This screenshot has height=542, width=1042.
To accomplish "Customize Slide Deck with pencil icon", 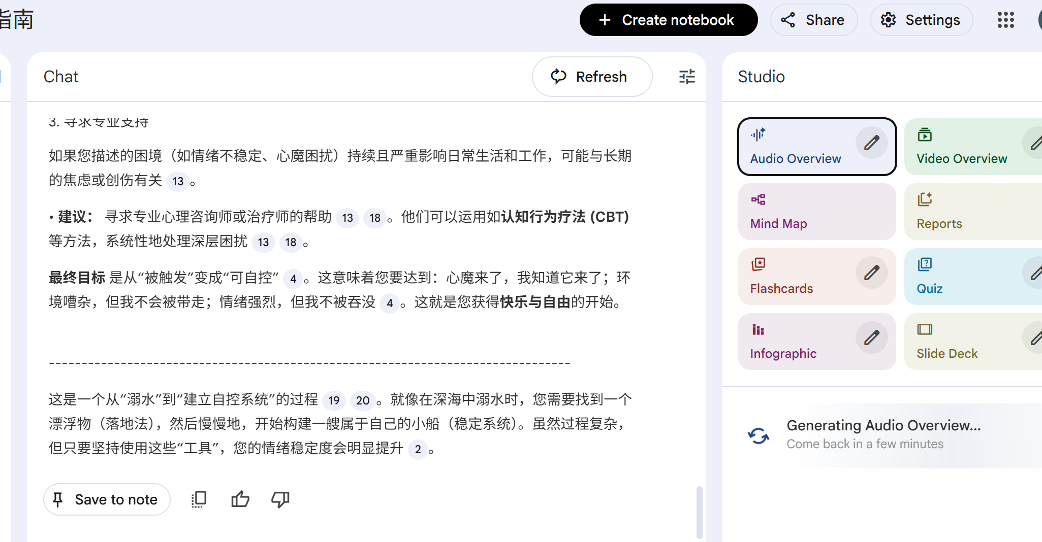I will pos(1035,337).
